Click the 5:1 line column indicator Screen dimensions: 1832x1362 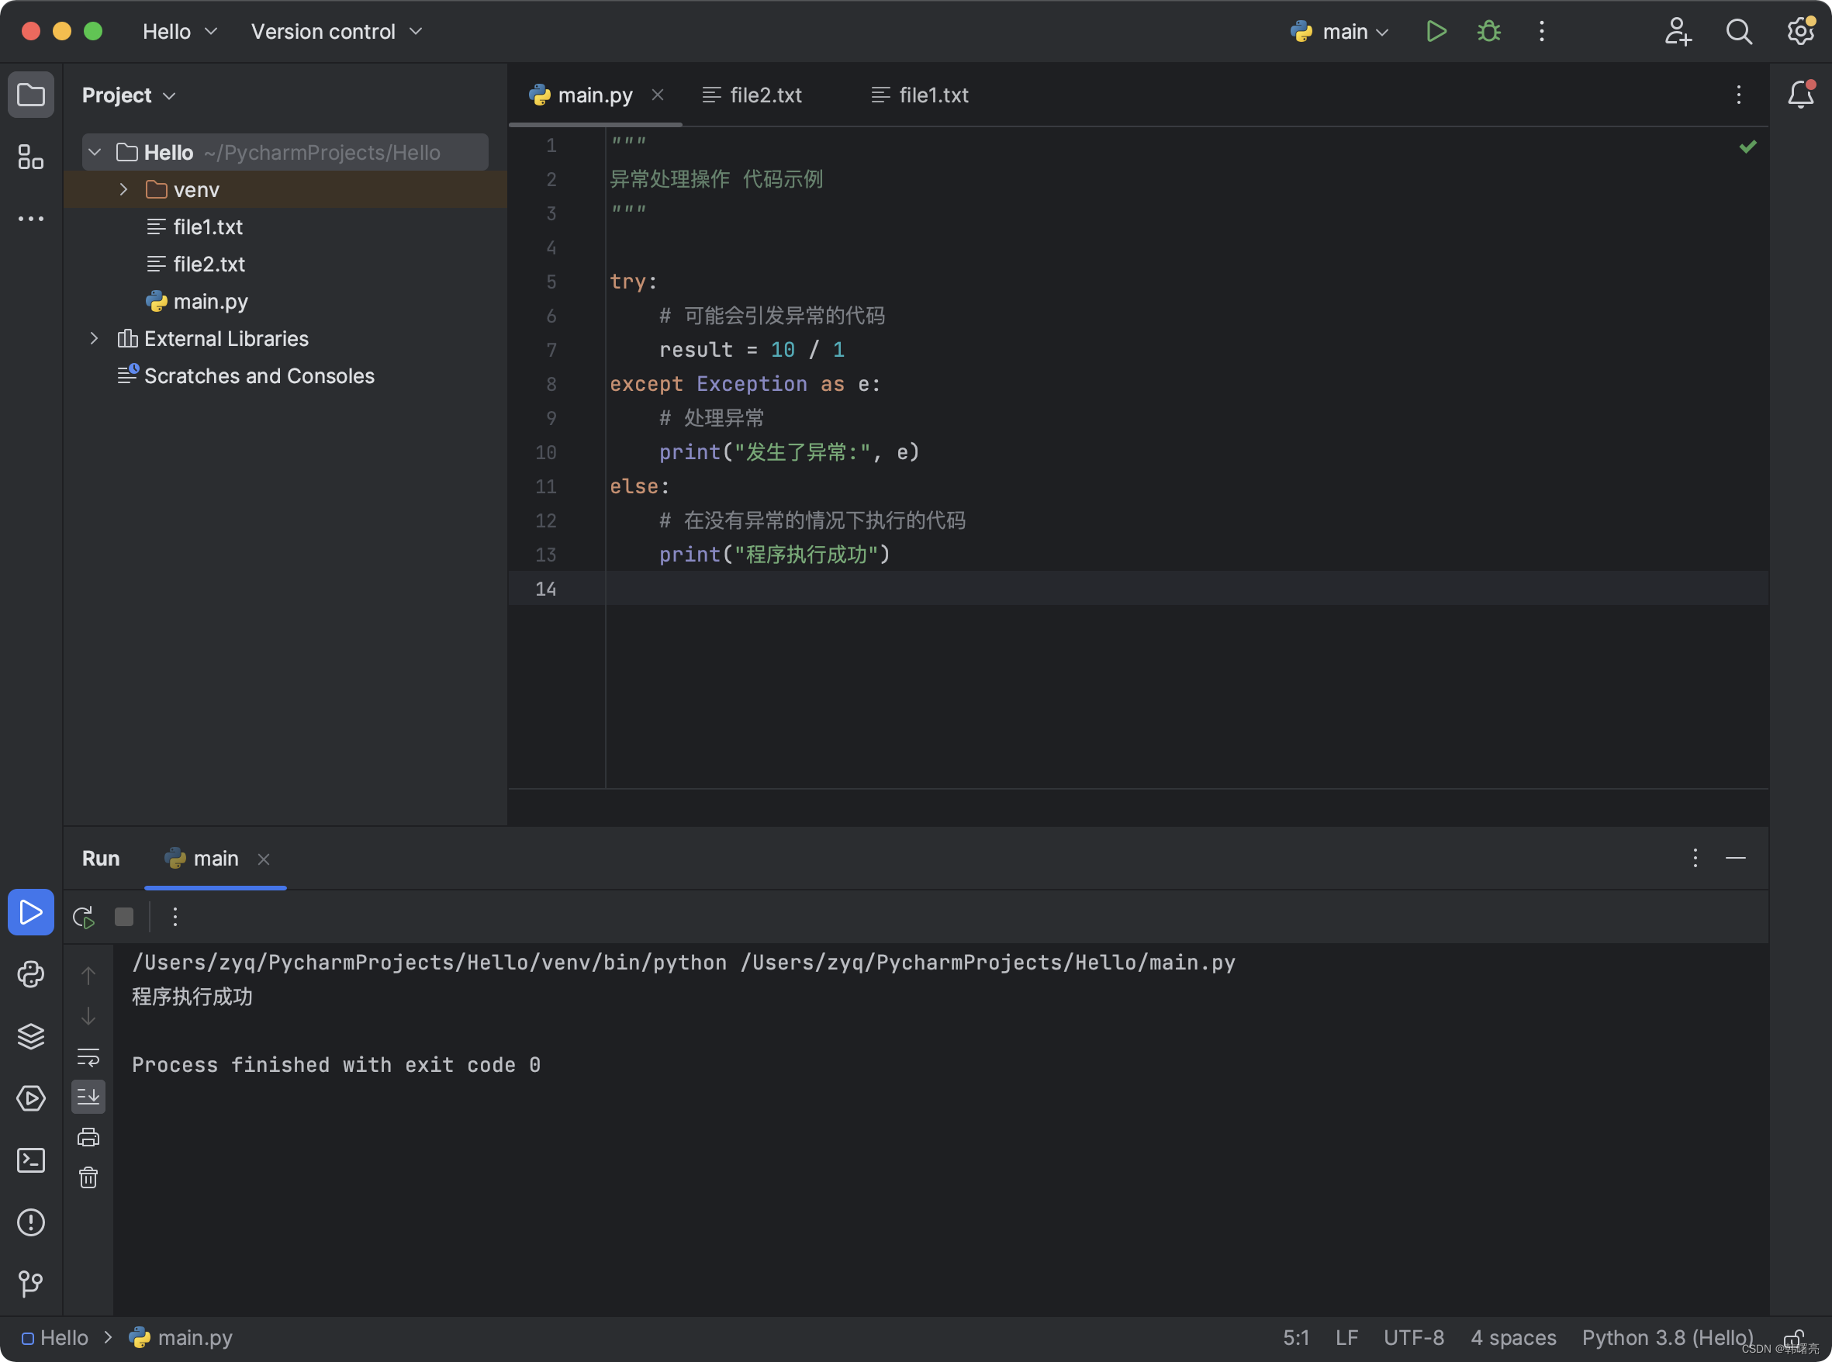(1295, 1338)
